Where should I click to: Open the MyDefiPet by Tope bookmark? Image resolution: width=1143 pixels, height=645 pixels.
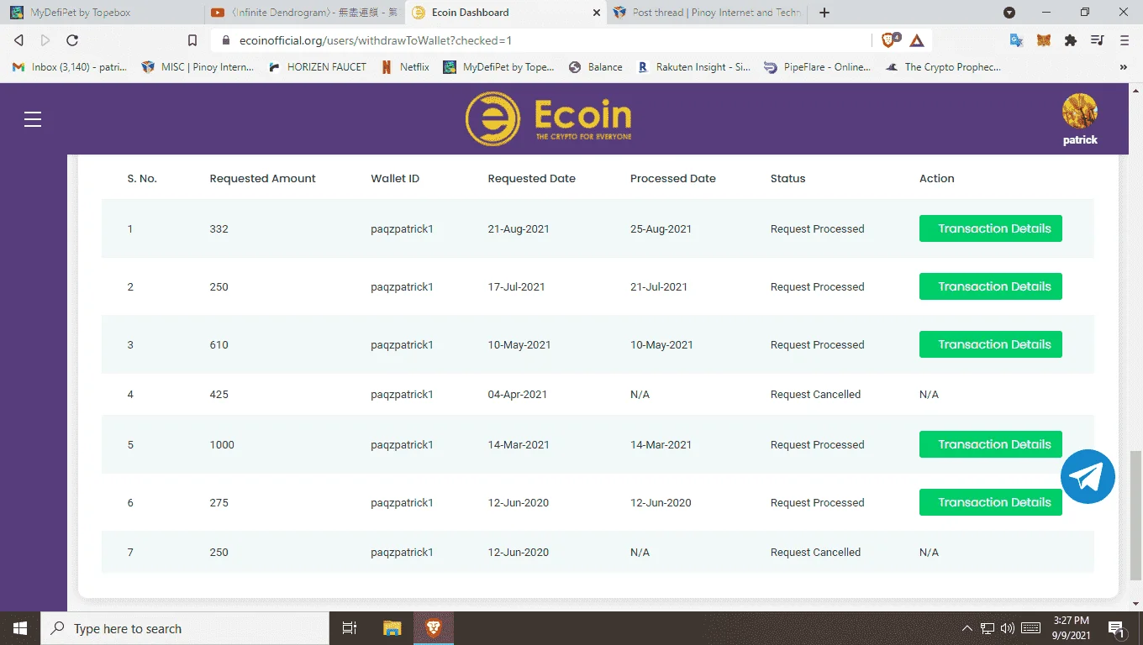coord(499,67)
